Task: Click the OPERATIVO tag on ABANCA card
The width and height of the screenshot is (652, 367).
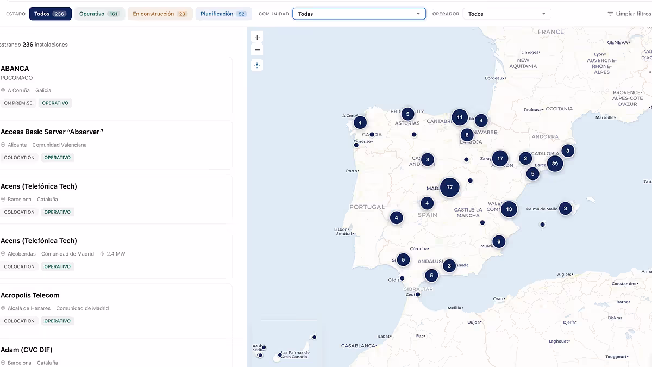Action: (x=55, y=103)
